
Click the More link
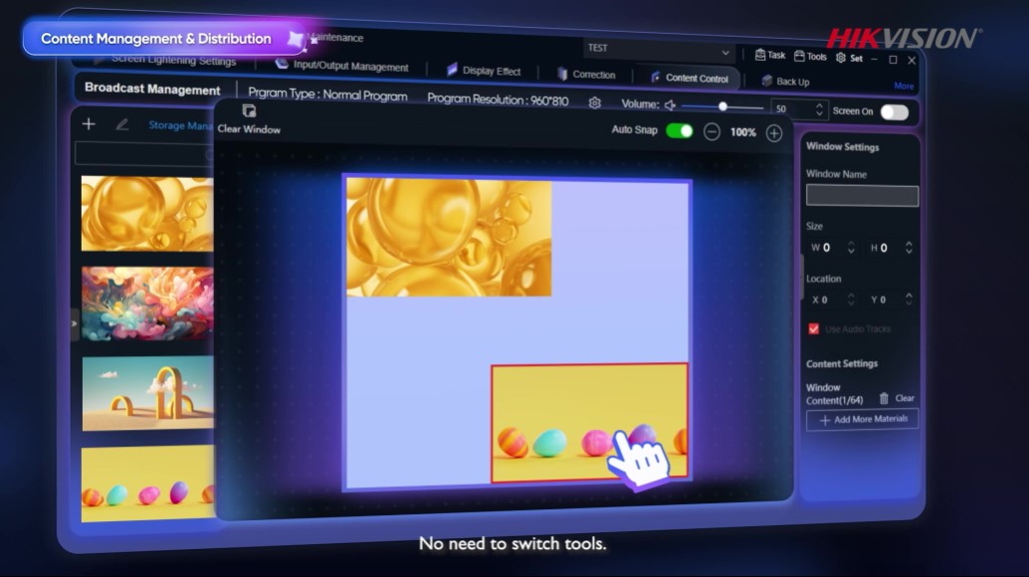904,86
